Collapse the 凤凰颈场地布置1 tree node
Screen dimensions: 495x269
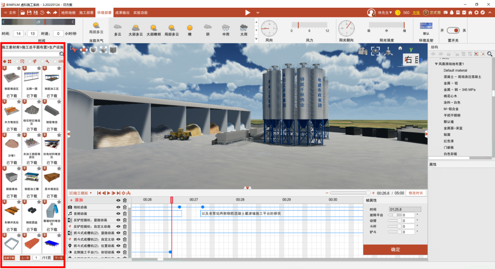tap(436, 64)
